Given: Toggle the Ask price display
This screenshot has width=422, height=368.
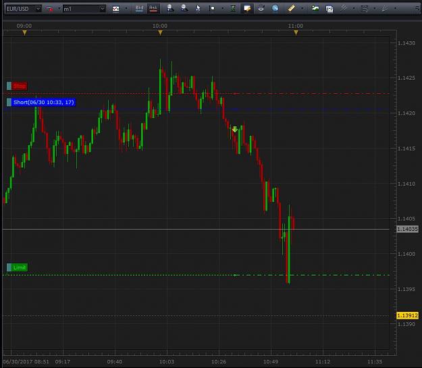Looking at the screenshot, I should click(153, 8).
